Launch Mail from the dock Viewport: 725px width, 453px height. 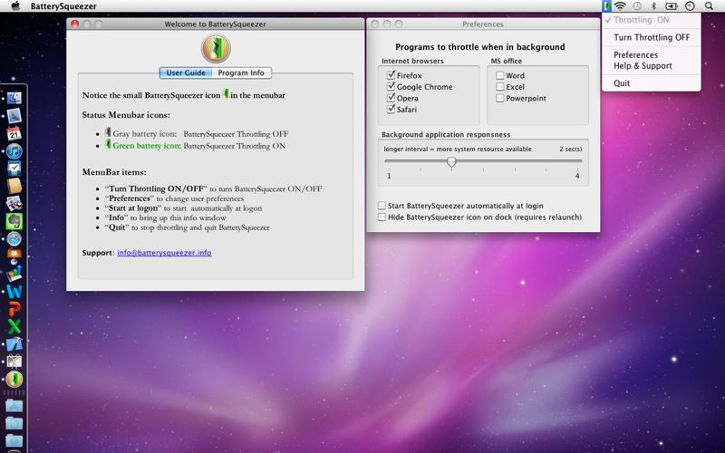14,116
